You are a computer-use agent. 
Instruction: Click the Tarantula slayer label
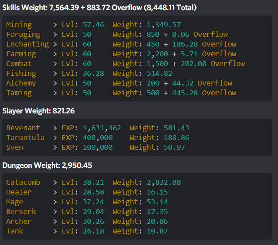[25, 138]
